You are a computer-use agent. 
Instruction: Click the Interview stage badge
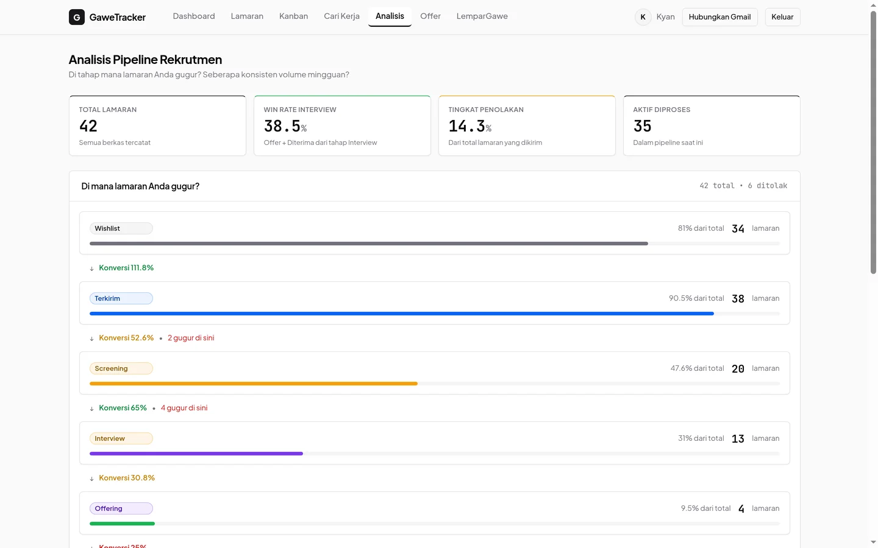(x=121, y=438)
